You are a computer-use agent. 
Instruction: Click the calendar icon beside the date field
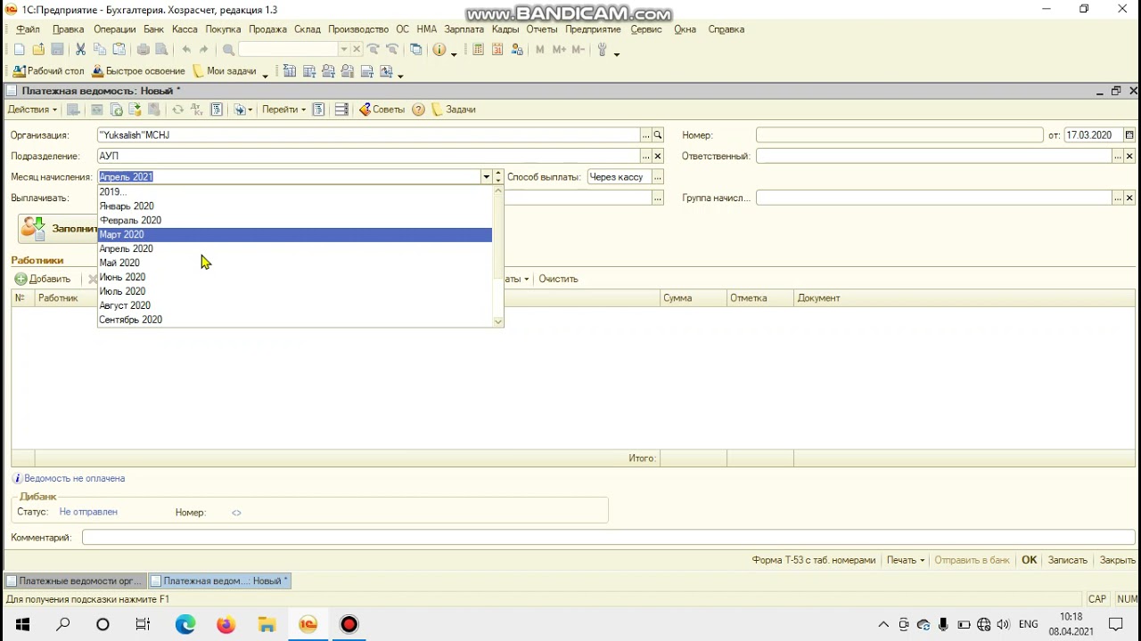pos(1129,135)
